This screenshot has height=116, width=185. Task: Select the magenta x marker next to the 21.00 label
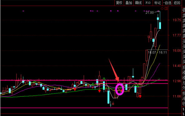pyautogui.click(x=158, y=11)
